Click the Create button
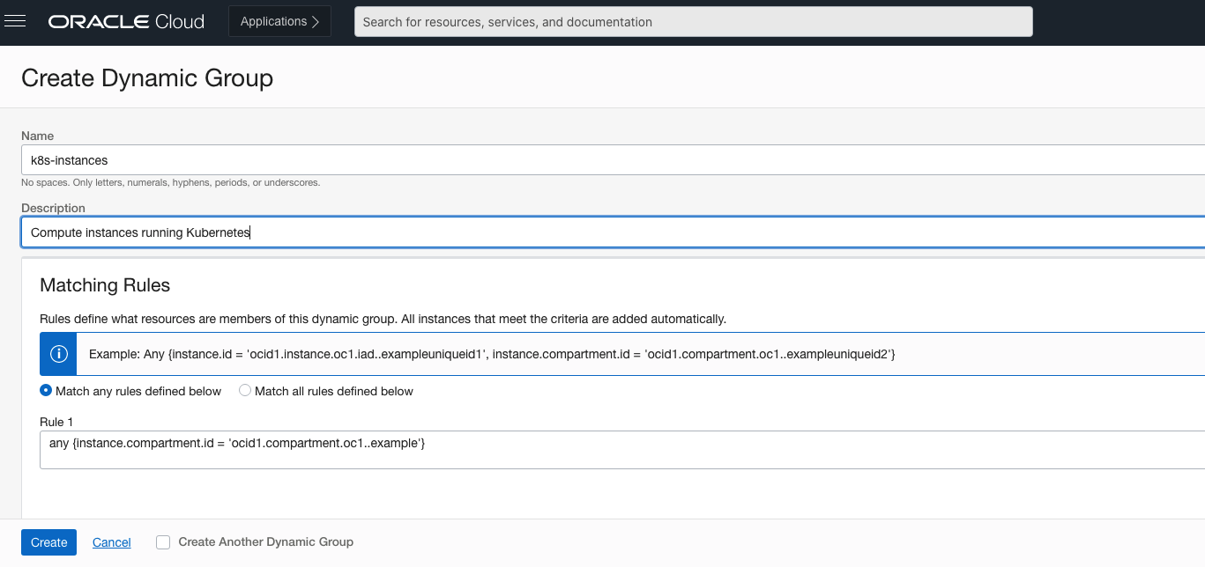1205x567 pixels. pos(48,542)
